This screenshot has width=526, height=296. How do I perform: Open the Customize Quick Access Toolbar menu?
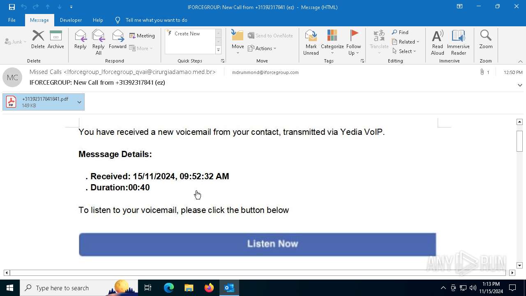click(71, 7)
